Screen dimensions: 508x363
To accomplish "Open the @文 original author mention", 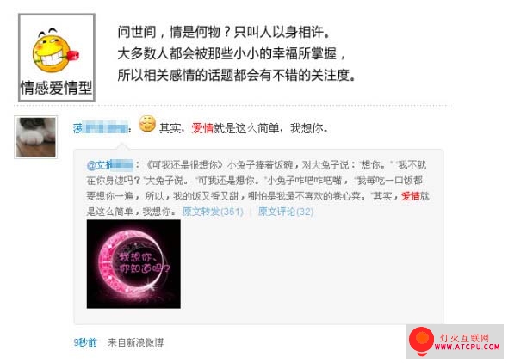I will tap(110, 165).
